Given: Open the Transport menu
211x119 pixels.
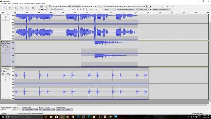Looking at the screenshot, I should tap(15, 4).
